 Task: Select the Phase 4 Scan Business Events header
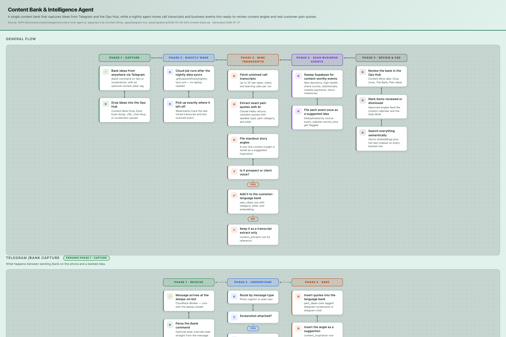pyautogui.click(x=317, y=60)
